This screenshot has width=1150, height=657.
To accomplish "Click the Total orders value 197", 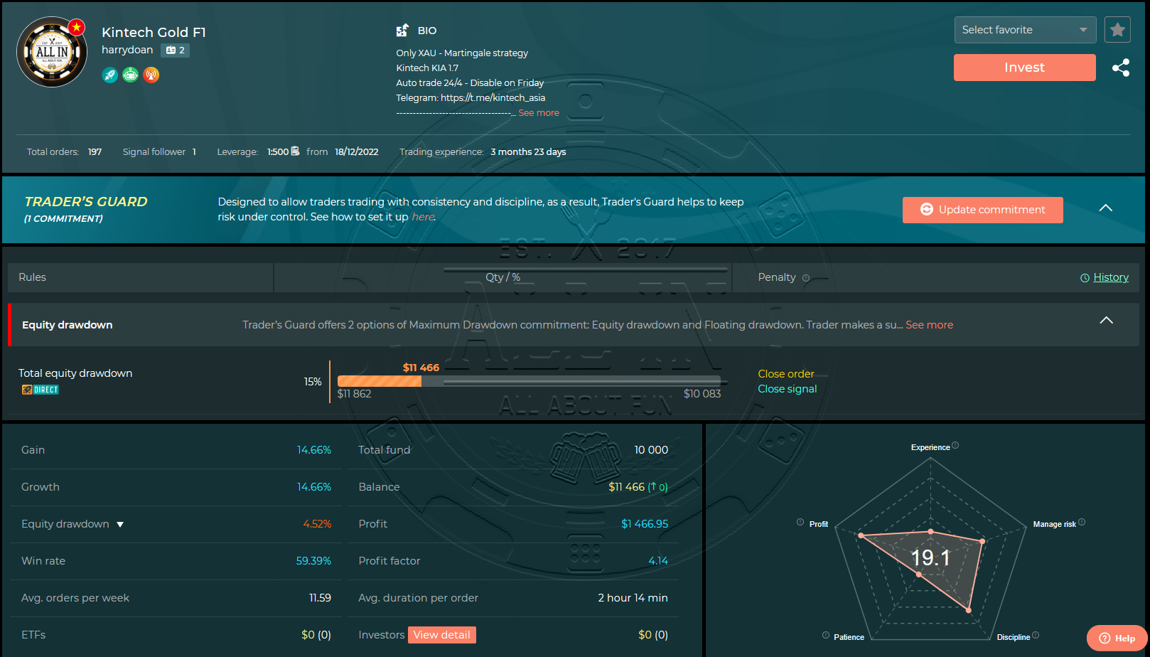I will click(95, 152).
